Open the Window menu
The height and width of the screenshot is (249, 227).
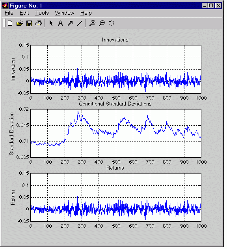point(64,13)
